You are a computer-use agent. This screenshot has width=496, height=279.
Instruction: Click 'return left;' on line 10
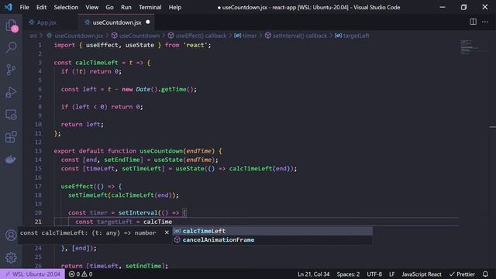click(82, 124)
